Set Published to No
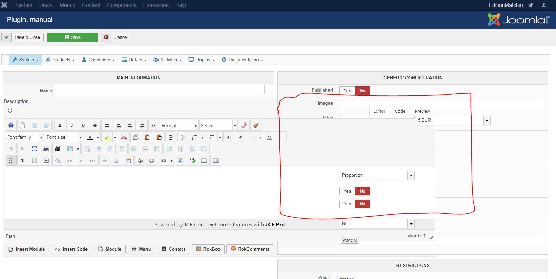This screenshot has height=279, width=556. click(362, 90)
